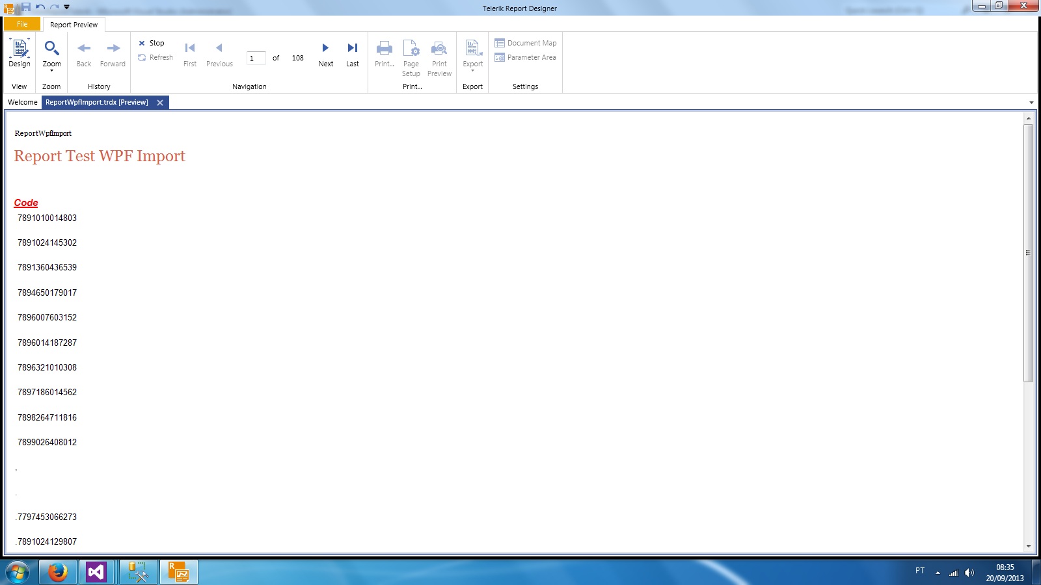
Task: Toggle the Document Map
Action: pyautogui.click(x=526, y=43)
